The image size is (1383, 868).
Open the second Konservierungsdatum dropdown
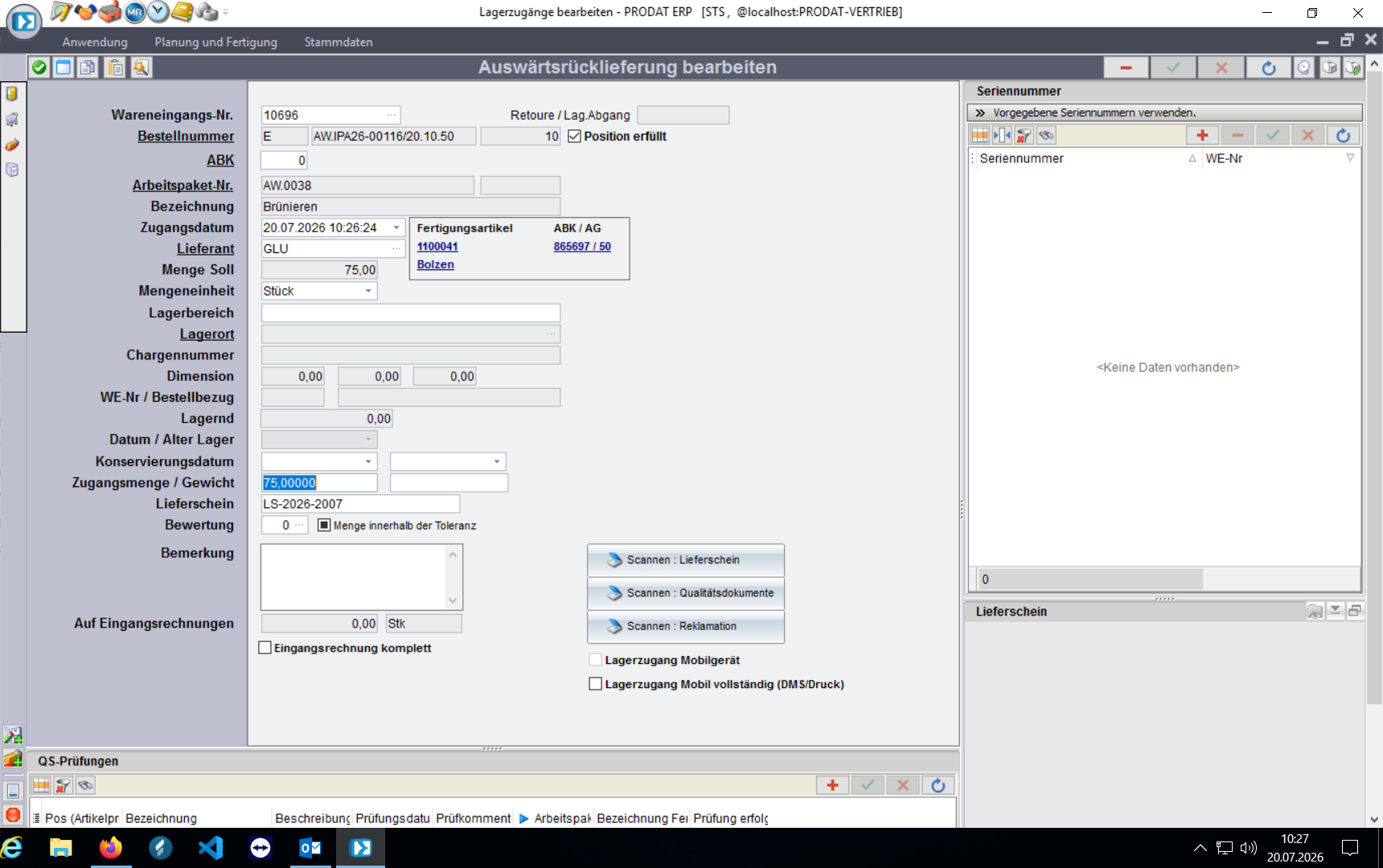pyautogui.click(x=497, y=461)
